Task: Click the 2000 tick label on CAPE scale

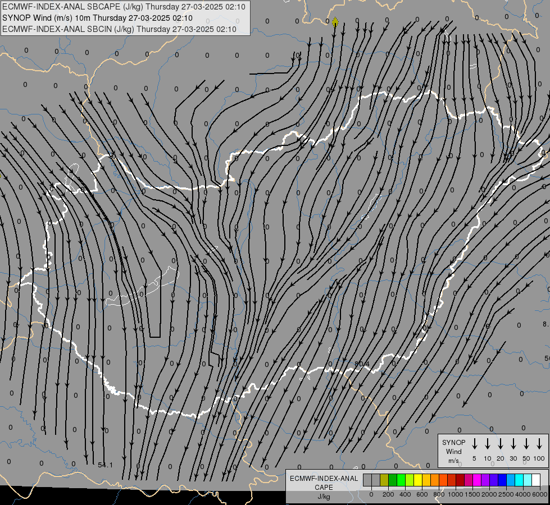Action: point(489,494)
